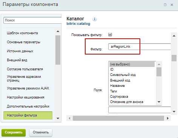Viewport: 178px width, 138px height.
Task: Click the Поля list scroll-down arrow
Action: click(x=159, y=102)
